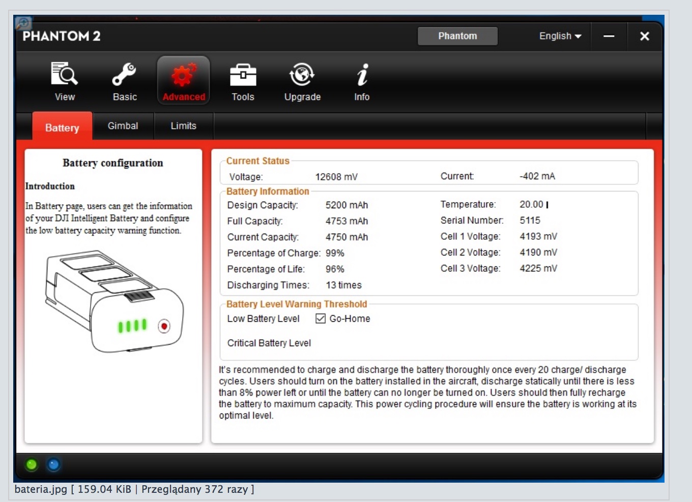Open the Tools toolbox icon
Image resolution: width=692 pixels, height=502 pixels.
point(243,75)
